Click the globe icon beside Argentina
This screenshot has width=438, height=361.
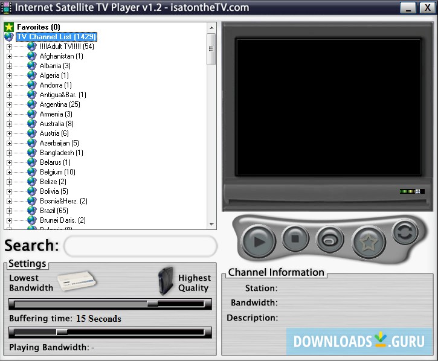pyautogui.click(x=32, y=104)
